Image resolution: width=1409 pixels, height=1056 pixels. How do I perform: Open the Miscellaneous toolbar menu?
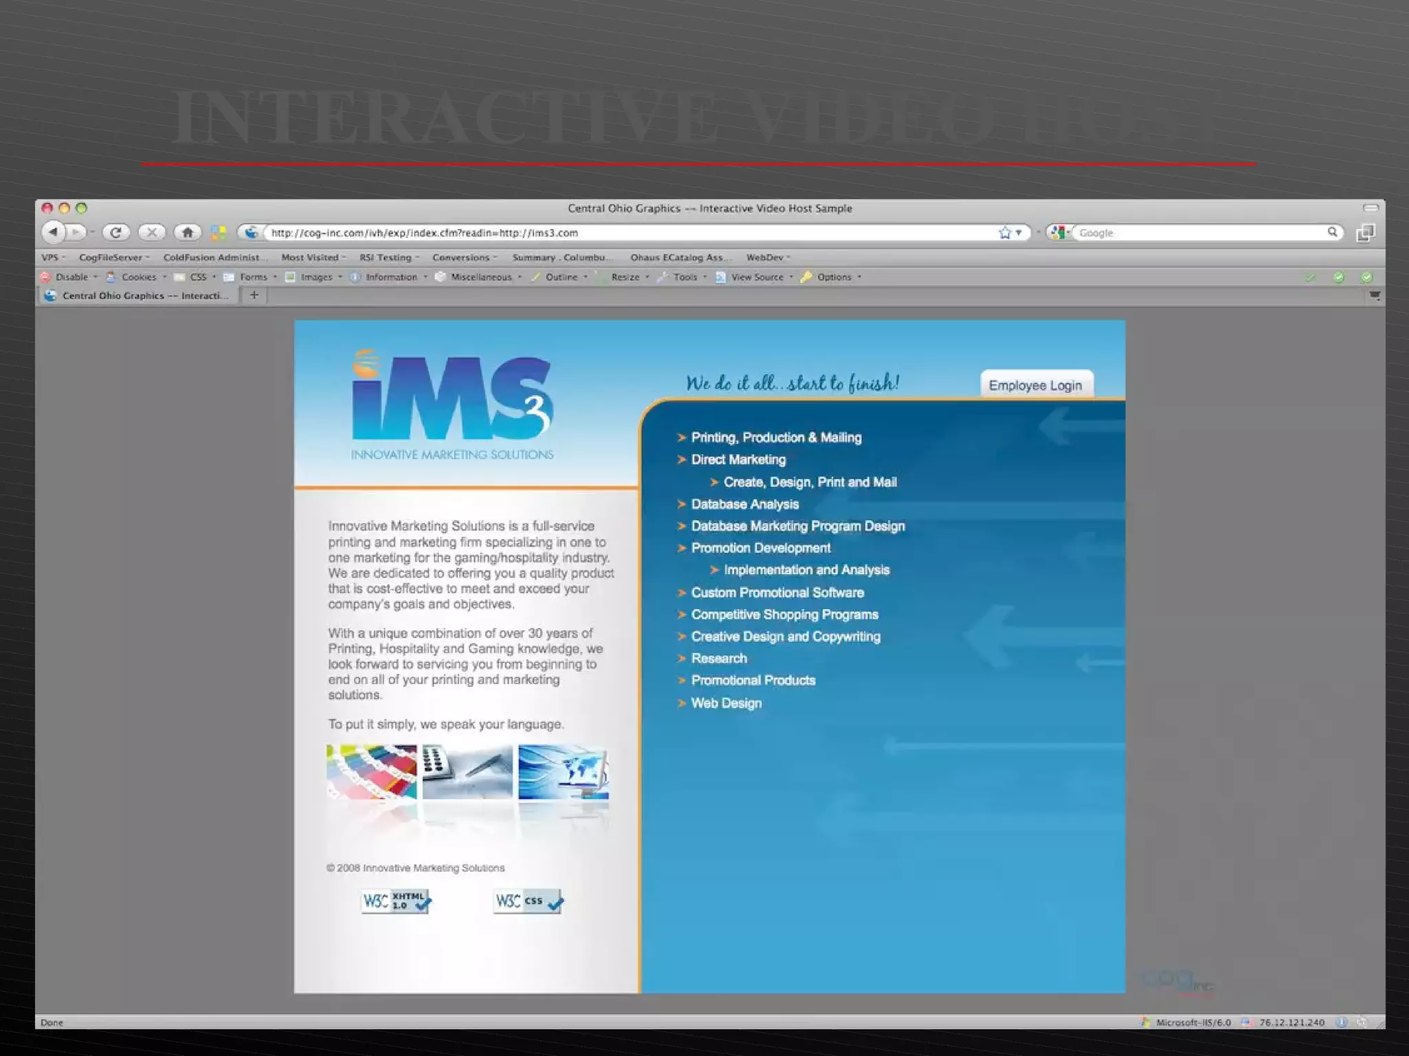coord(479,277)
